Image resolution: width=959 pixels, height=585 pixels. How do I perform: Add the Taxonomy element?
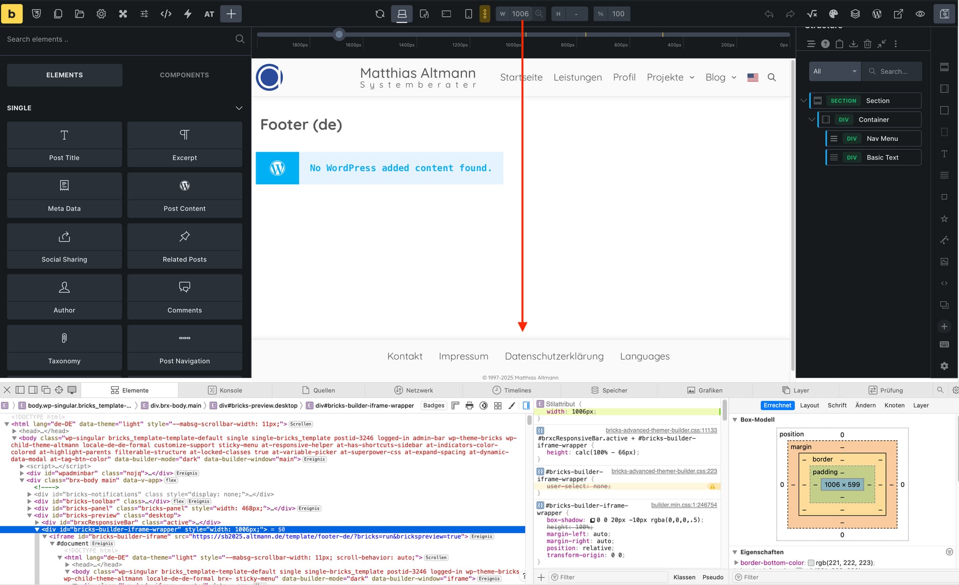tap(64, 347)
